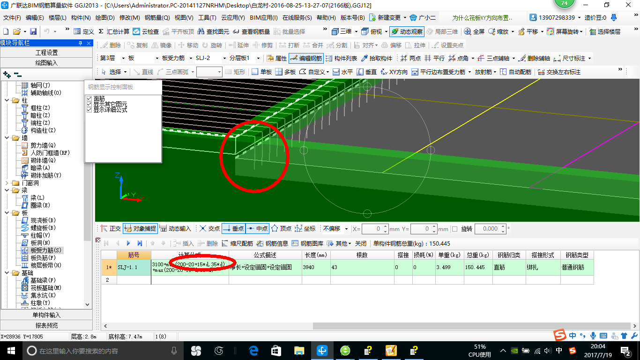Click the 平行 parallel axis tool
Viewport: 640px width, 360px height.
434,58
